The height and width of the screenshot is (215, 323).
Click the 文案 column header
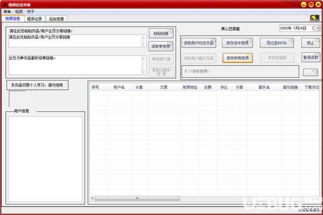tap(164, 87)
